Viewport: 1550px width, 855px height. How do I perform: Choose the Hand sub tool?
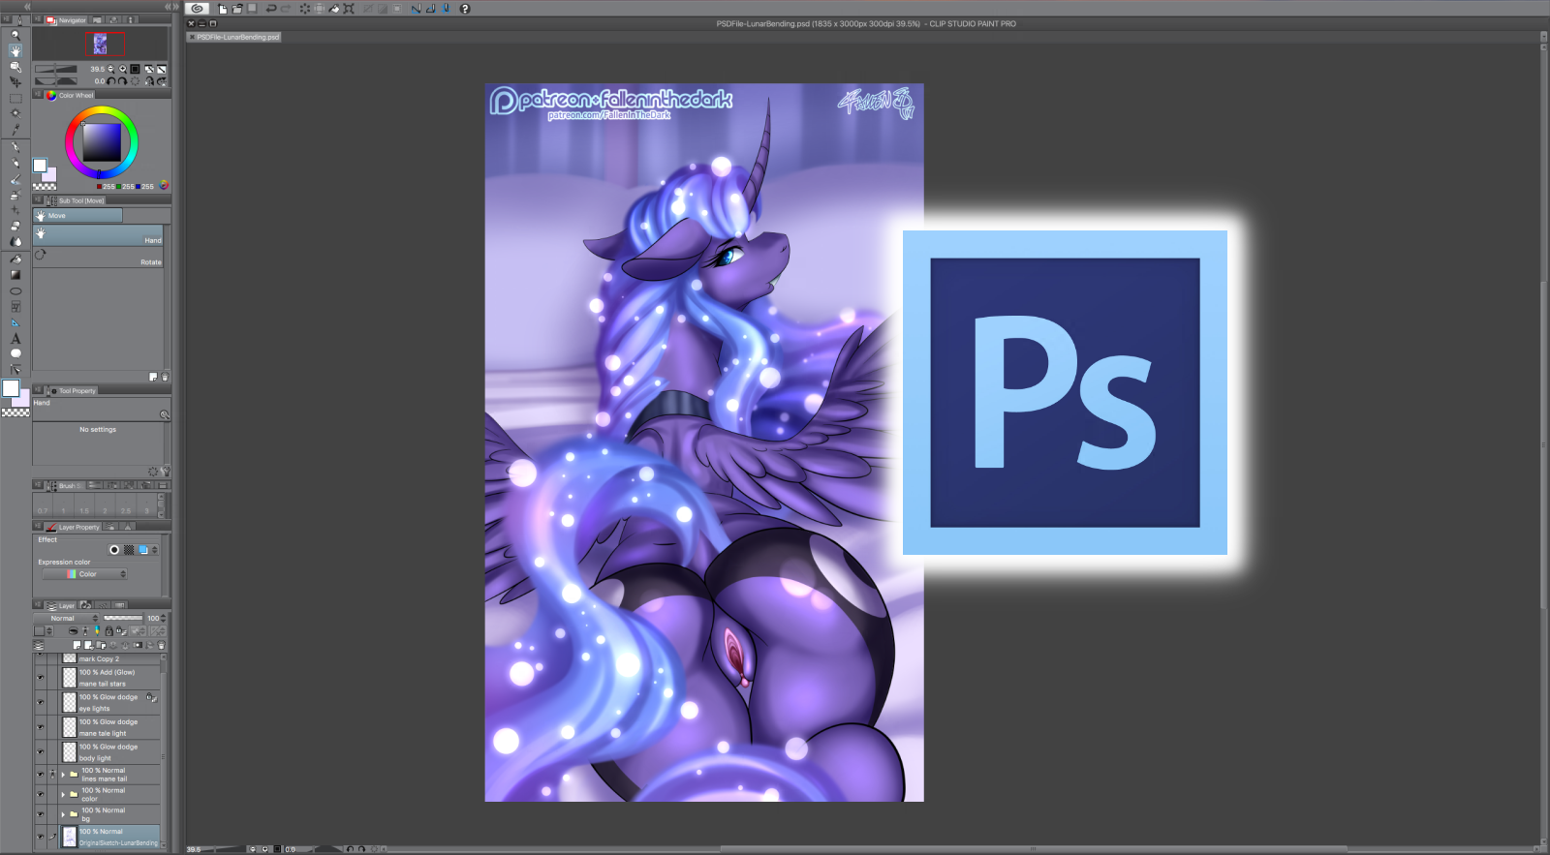click(x=99, y=234)
